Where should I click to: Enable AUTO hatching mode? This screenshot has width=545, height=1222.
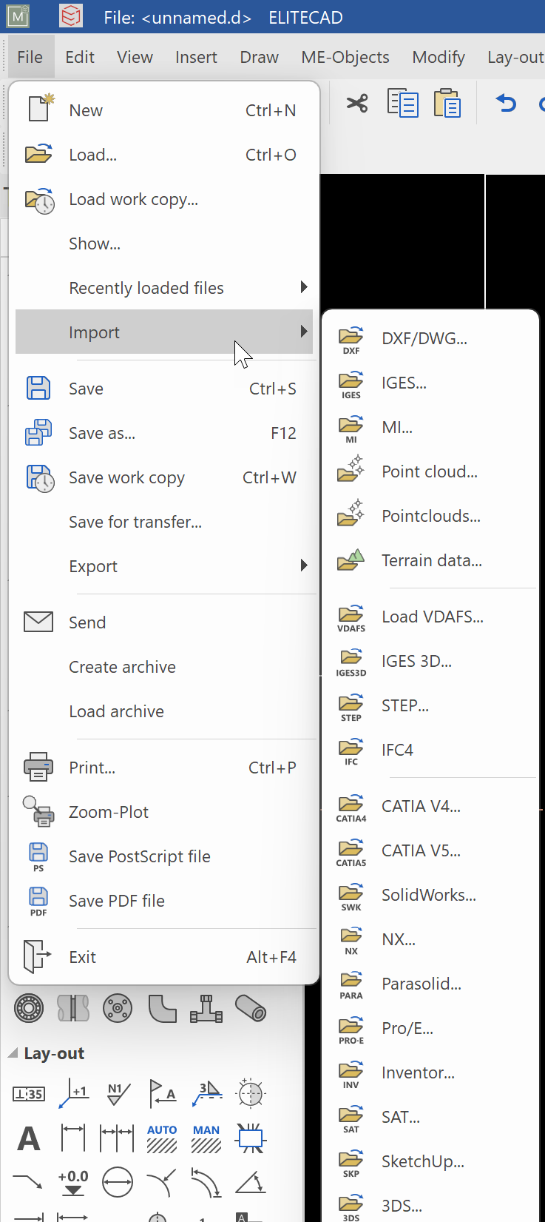point(161,1138)
